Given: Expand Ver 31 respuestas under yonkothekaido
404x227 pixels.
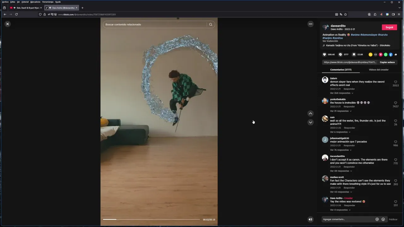Looking at the screenshot, I should point(341,111).
